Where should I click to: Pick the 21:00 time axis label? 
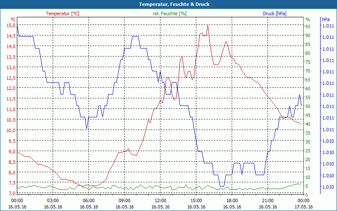click(x=267, y=200)
